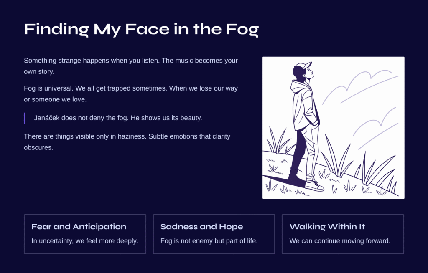This screenshot has height=273, width=428.
Task: Click the paragraph about things visible in haziness
Action: click(x=127, y=142)
